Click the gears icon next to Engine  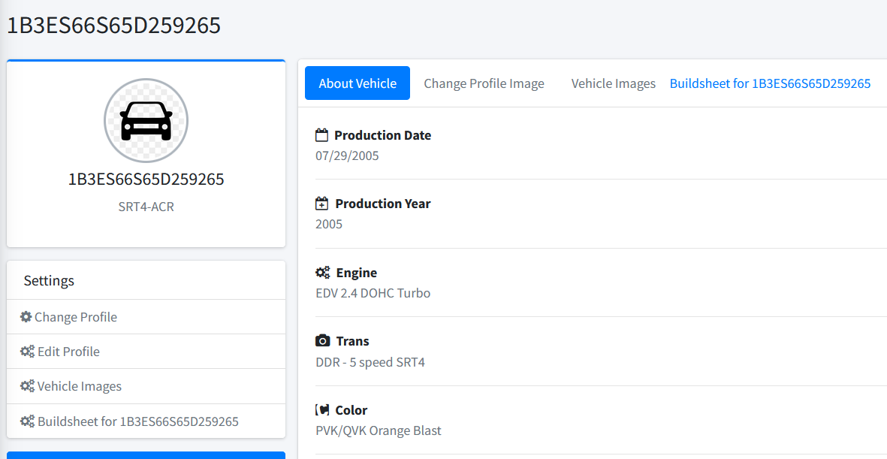click(323, 272)
